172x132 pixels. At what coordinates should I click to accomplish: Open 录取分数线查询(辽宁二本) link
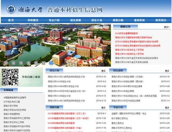pyautogui.click(x=67, y=114)
